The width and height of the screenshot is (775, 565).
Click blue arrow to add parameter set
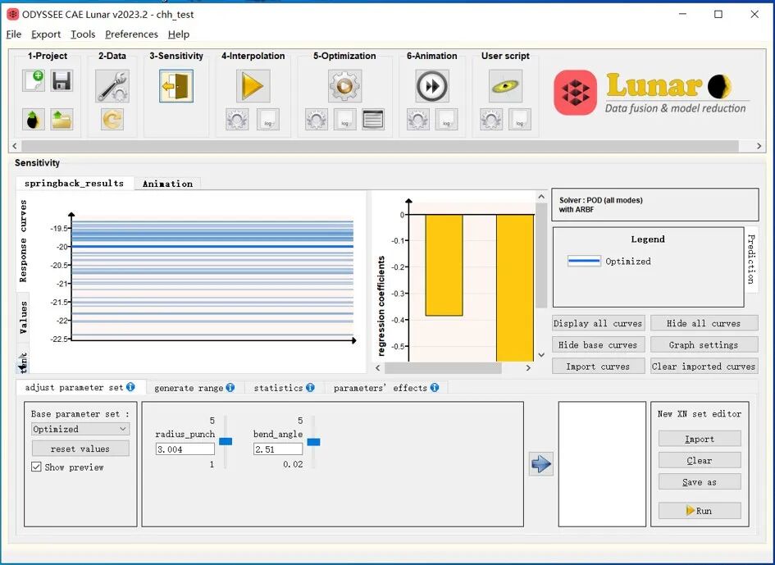tap(541, 463)
